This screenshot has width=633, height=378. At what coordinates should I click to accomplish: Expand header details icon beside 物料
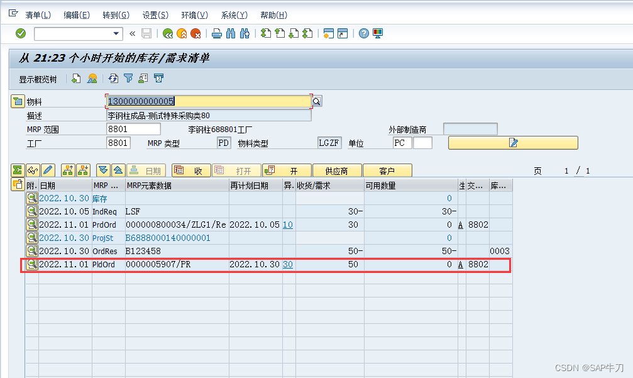pos(18,101)
